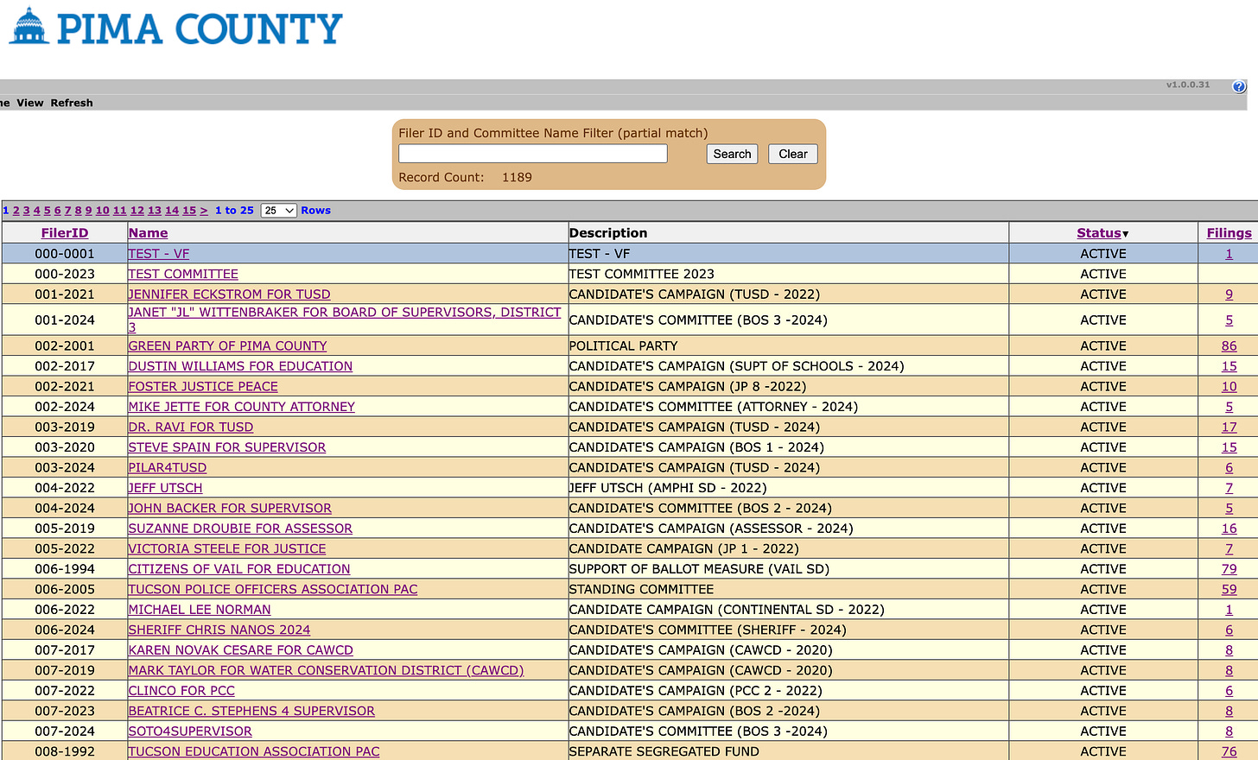Screen dimensions: 1258x760
Task: Open JEFF UTSCH committee link
Action: 165,488
